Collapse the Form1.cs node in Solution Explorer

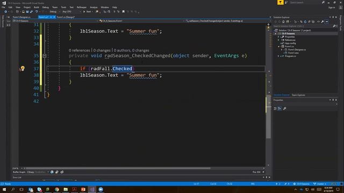(278, 47)
